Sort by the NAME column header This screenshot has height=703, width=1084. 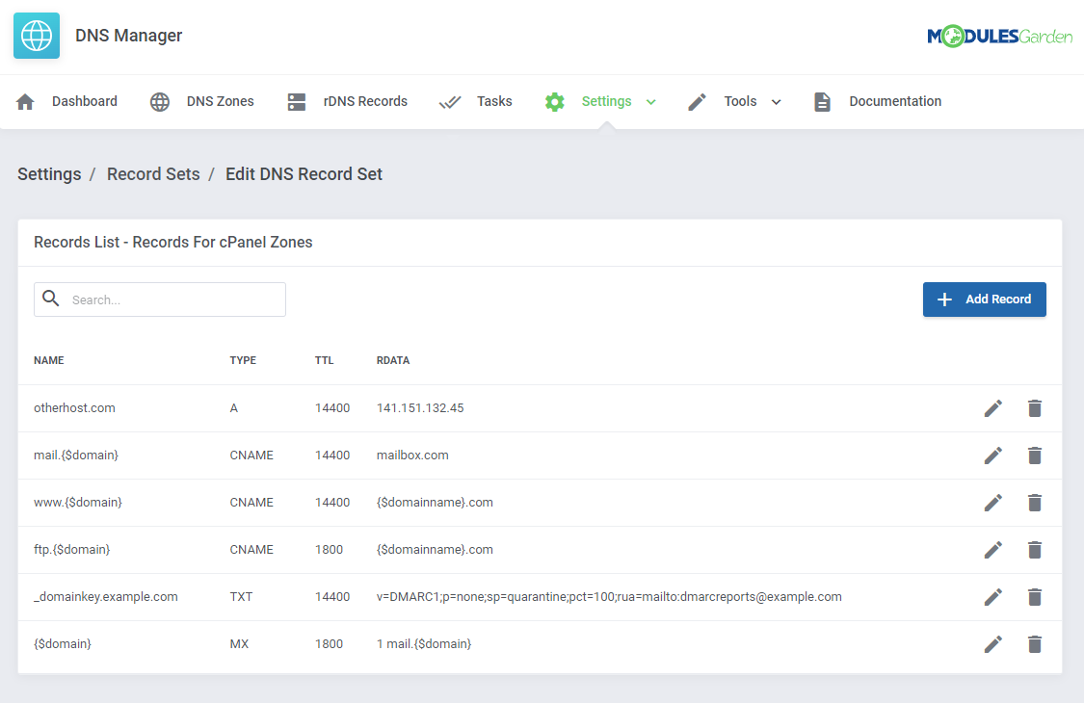point(48,360)
